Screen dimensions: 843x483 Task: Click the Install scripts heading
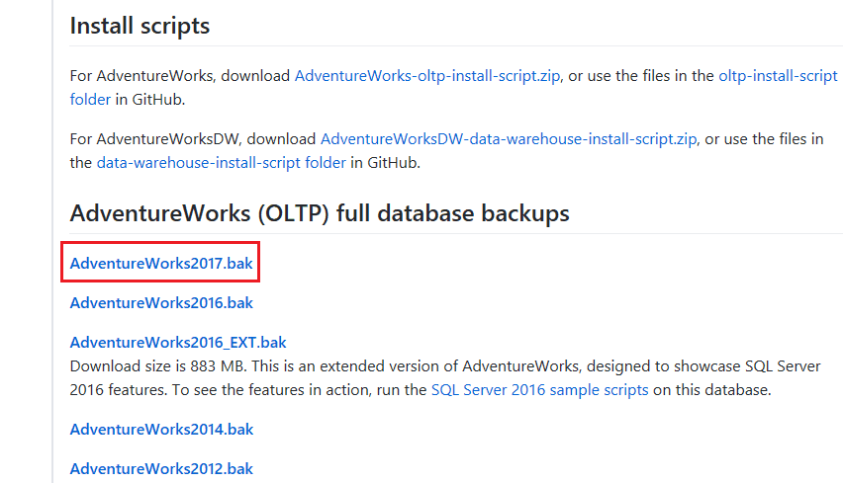click(140, 26)
